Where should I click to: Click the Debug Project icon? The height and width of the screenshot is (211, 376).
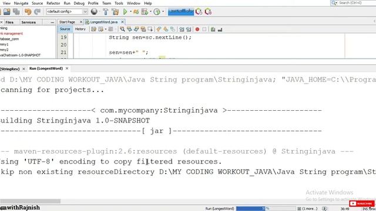pyautogui.click(x=136, y=12)
